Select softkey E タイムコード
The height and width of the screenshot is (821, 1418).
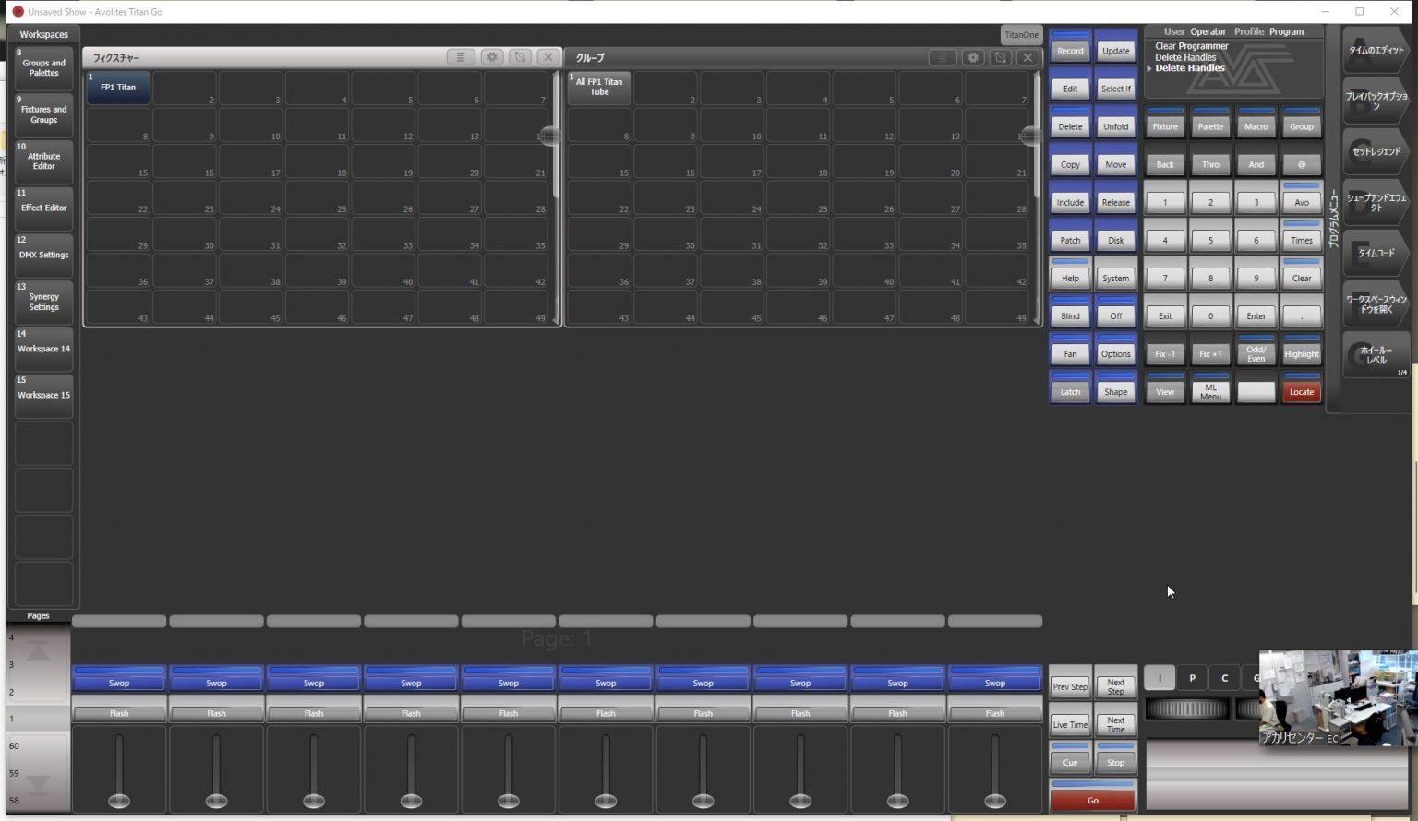[1376, 253]
